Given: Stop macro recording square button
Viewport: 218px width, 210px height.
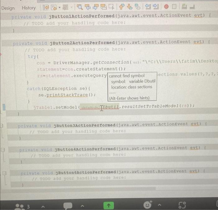Looking at the screenshot, I should pyautogui.click(x=174, y=7).
